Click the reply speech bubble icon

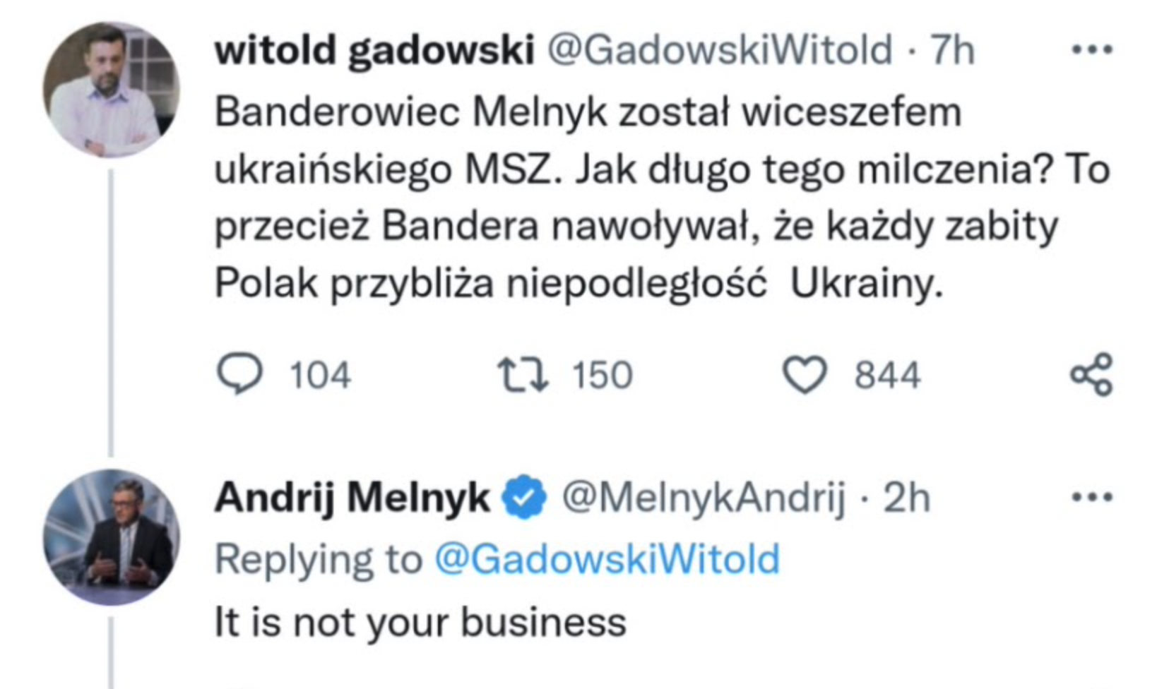pos(239,373)
